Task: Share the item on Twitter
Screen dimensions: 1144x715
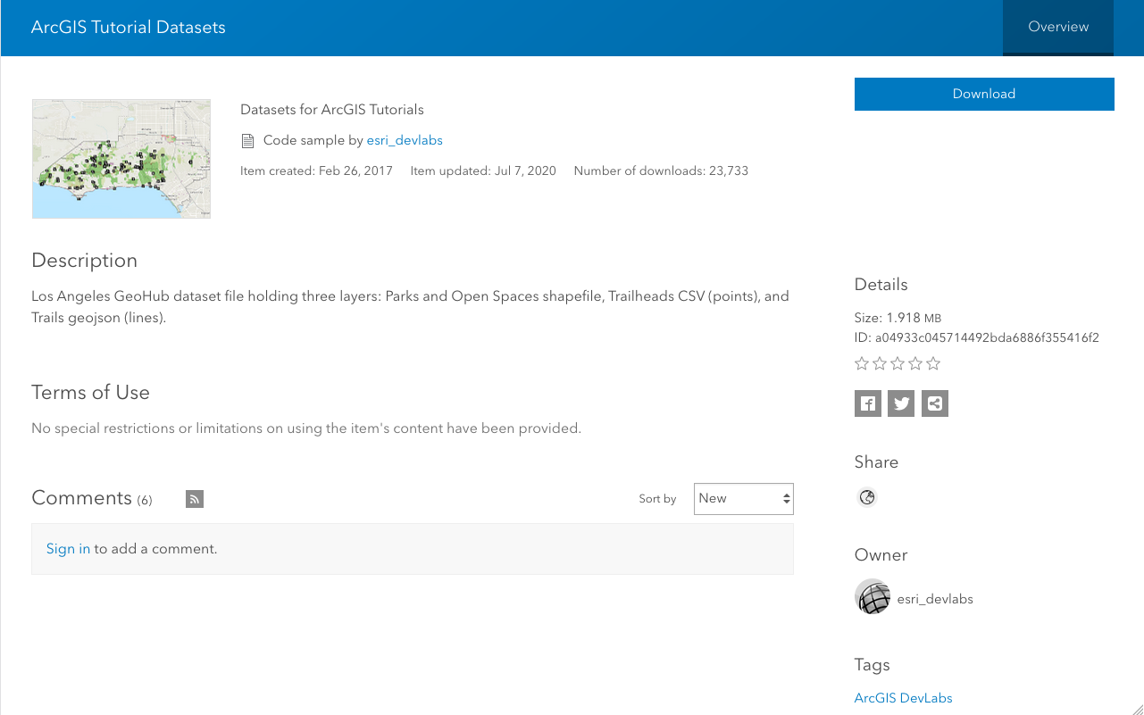Action: (x=901, y=403)
